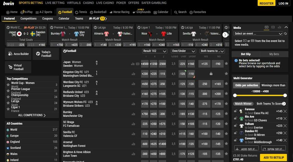Select Odds per selection option
Screen dimensions: 293x162
246,85
